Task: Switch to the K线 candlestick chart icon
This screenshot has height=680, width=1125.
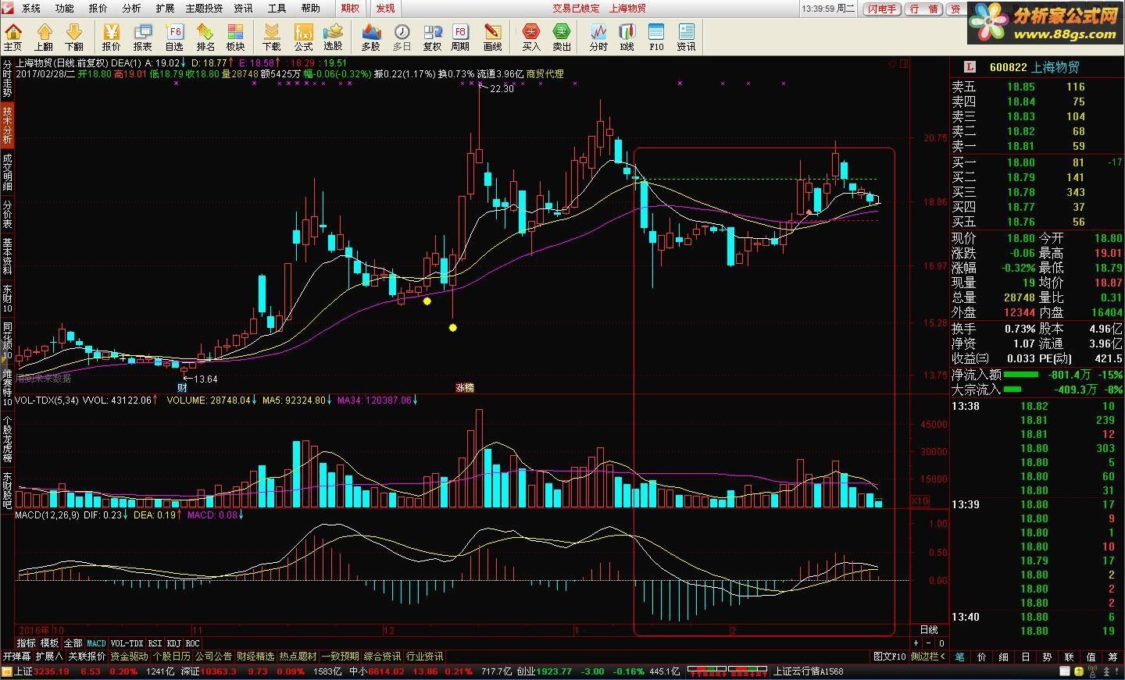Action: click(x=627, y=37)
